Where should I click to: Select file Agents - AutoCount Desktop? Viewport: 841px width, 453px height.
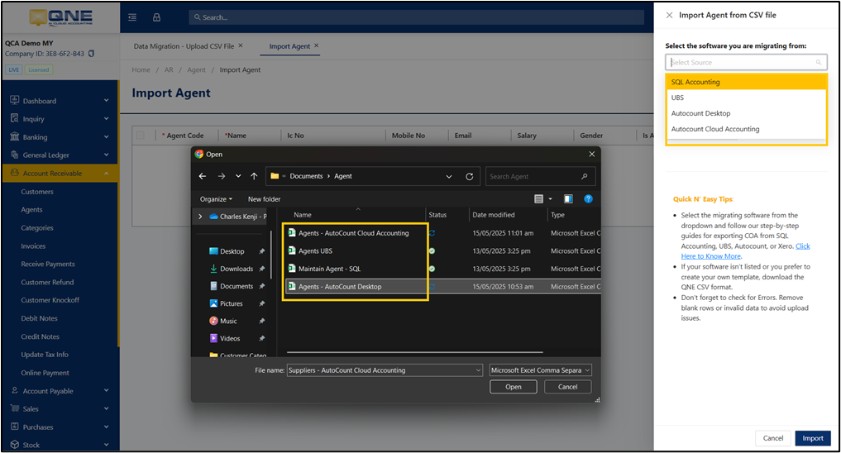coord(340,287)
